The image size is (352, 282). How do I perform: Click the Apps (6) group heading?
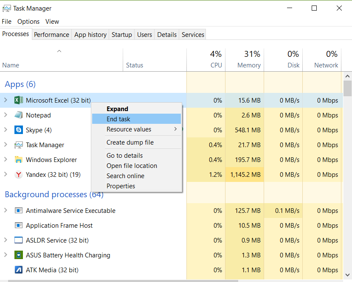coord(20,84)
